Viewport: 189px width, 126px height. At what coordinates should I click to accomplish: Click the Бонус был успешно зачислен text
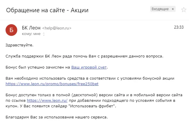[x=38, y=67]
